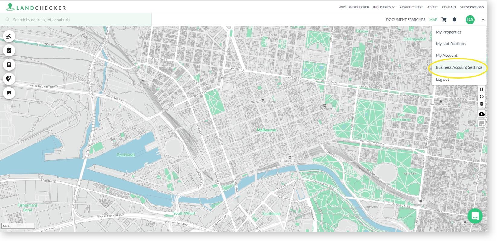The image size is (497, 241).
Task: Open Document Searches
Action: [x=405, y=20]
